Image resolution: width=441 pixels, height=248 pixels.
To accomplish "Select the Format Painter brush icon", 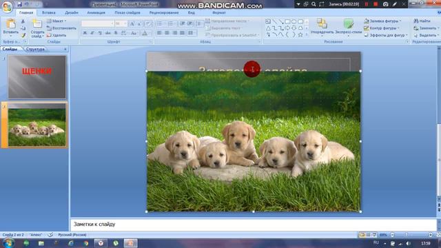I will pos(23,35).
